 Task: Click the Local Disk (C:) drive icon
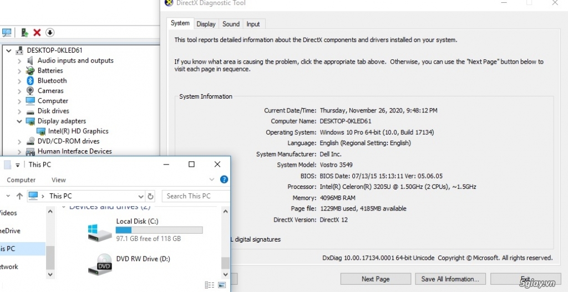click(100, 233)
